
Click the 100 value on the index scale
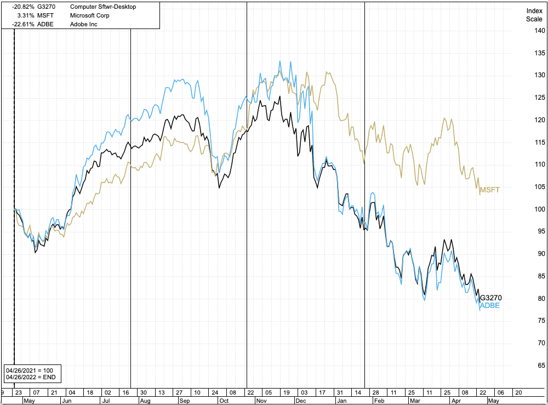click(539, 209)
